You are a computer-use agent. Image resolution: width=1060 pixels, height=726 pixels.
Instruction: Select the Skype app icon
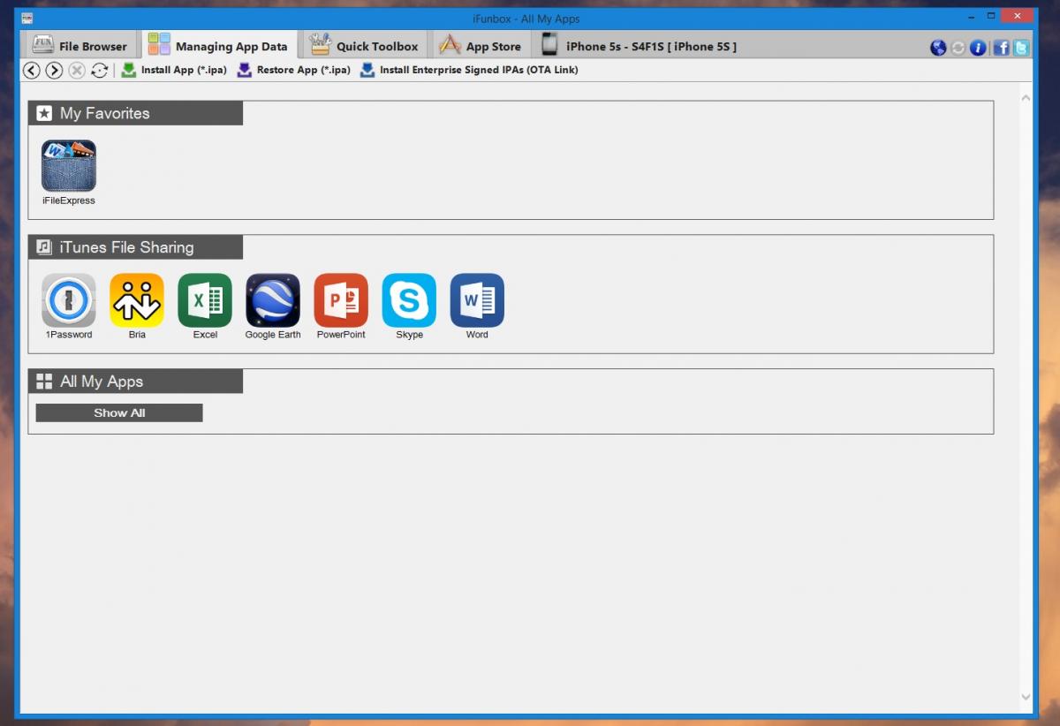pos(409,300)
